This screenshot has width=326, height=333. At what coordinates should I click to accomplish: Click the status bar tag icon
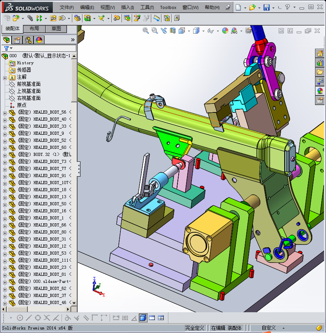319,328
